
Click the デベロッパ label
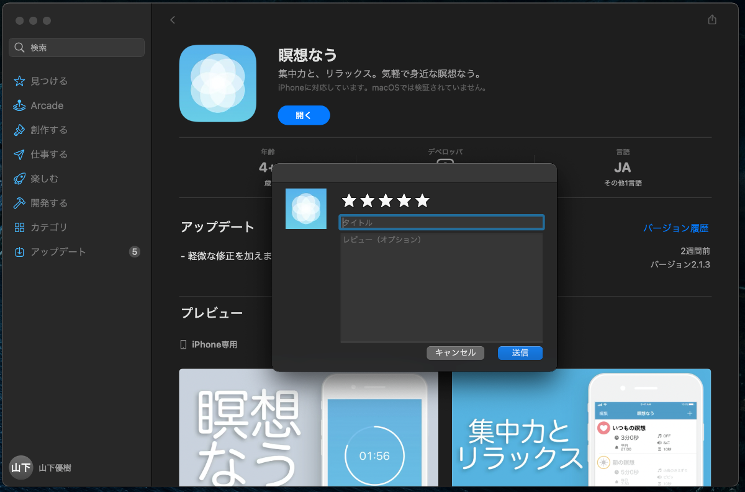(x=445, y=152)
